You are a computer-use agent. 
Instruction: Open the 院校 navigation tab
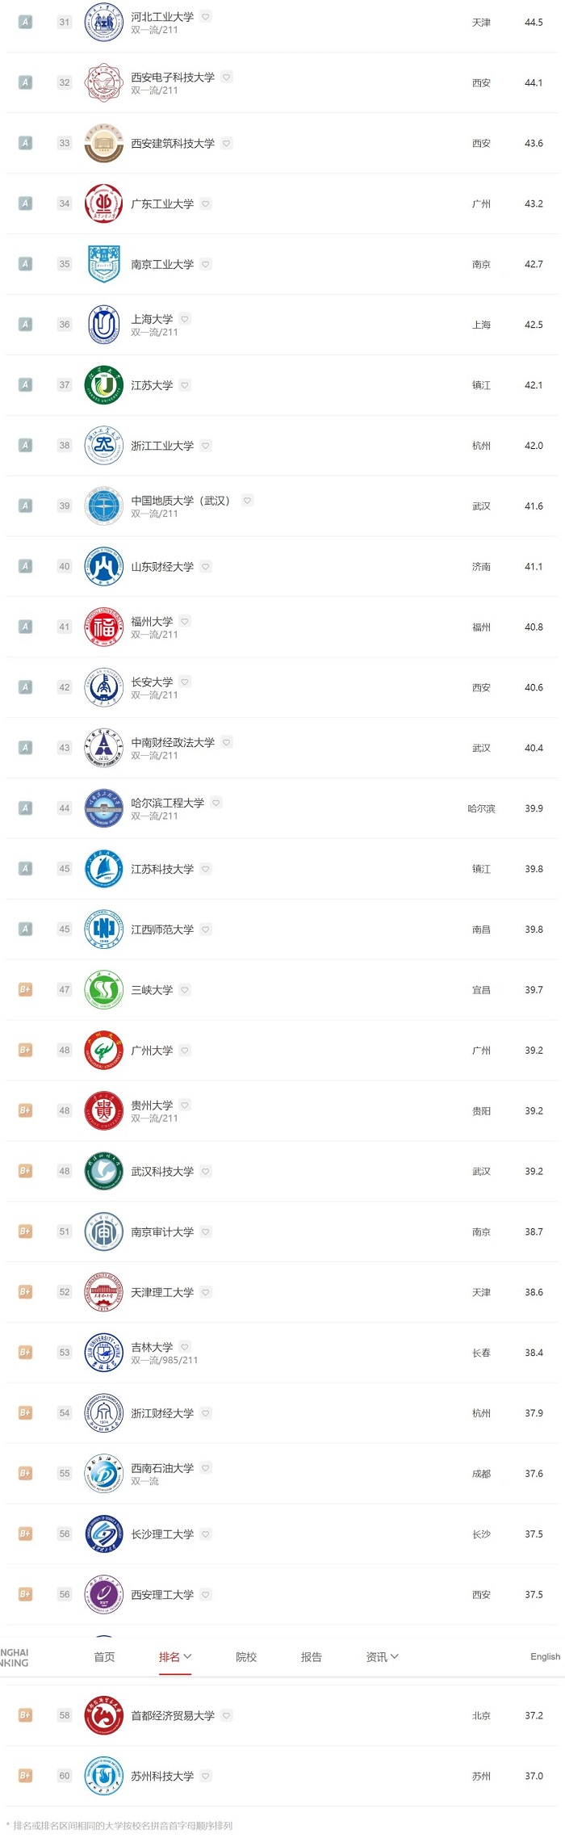tap(246, 1657)
